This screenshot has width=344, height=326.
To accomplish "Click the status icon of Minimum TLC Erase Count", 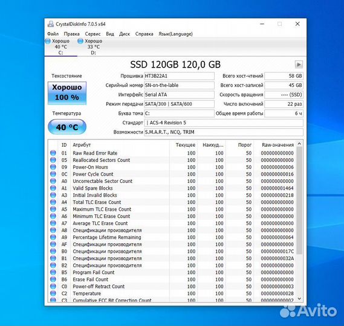I will point(53,216).
